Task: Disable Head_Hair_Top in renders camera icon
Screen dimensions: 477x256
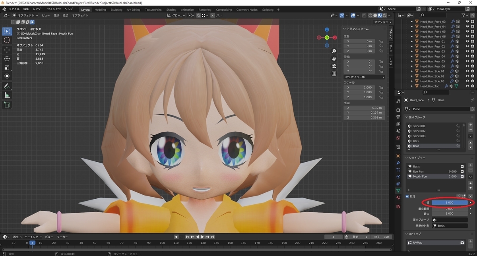Action: [473, 86]
